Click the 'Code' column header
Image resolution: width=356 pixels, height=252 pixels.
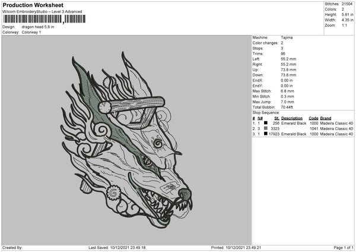(313, 118)
